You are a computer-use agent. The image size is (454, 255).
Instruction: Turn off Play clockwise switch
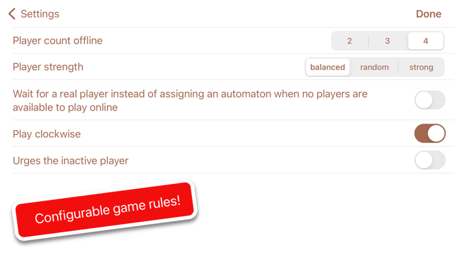click(x=429, y=133)
